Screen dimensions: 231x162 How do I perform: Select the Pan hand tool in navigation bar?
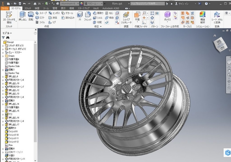(229, 70)
